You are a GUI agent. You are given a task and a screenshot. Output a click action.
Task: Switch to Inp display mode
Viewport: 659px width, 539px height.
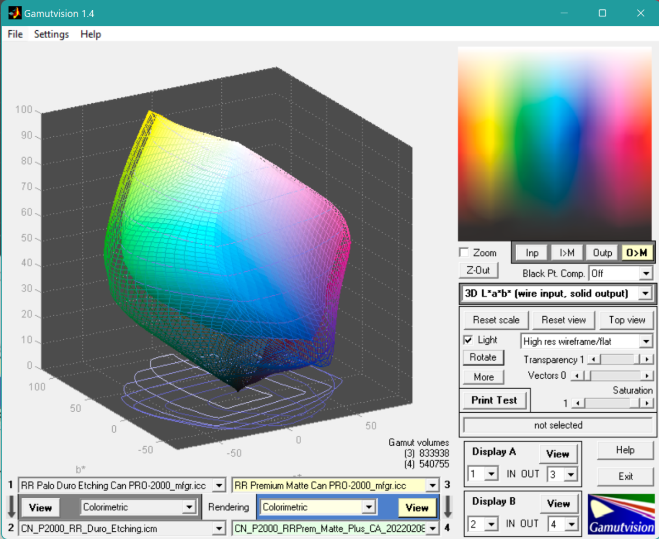[532, 253]
